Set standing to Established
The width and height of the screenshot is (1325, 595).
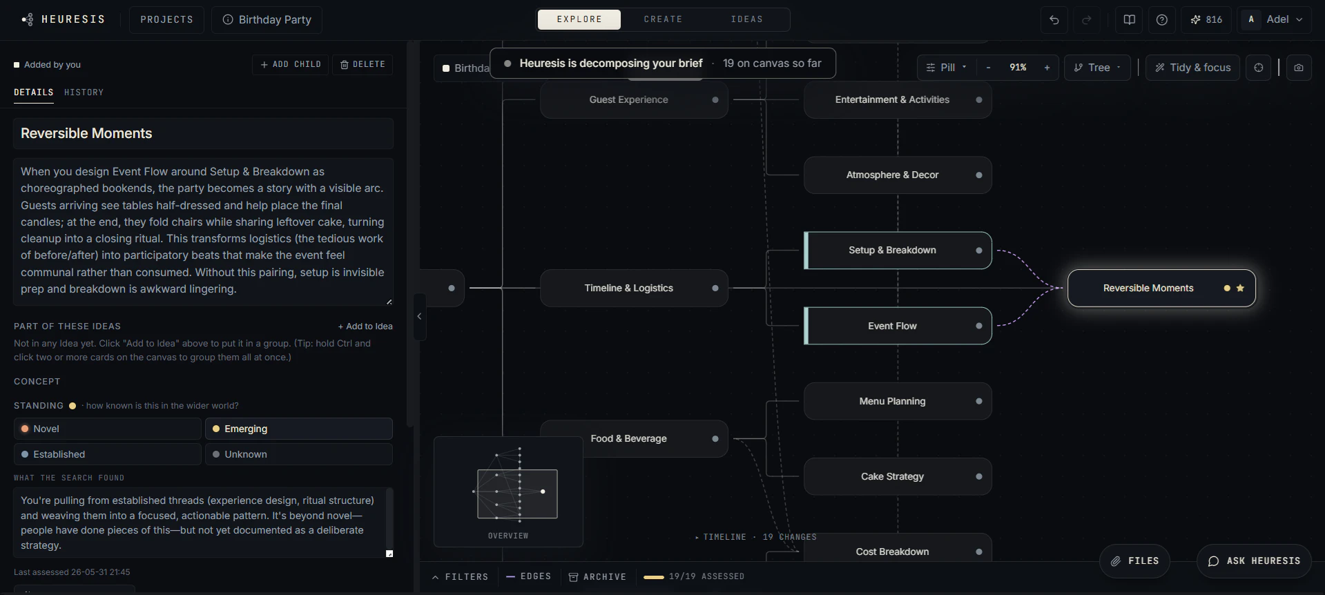click(108, 454)
